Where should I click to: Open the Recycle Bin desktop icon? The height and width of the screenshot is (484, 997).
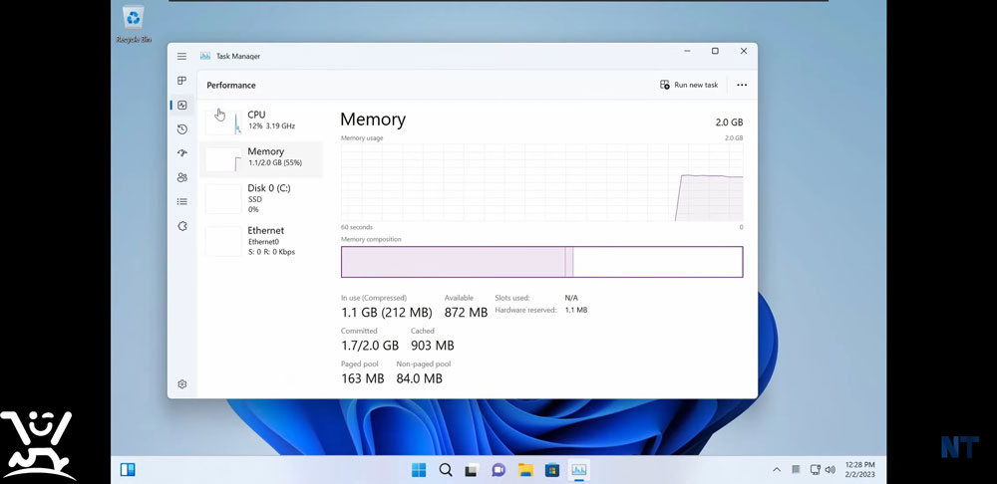(134, 25)
